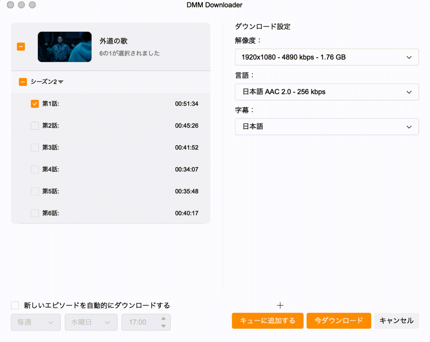Click the 6の1が選択されました status text
This screenshot has width=430, height=342.
click(130, 53)
